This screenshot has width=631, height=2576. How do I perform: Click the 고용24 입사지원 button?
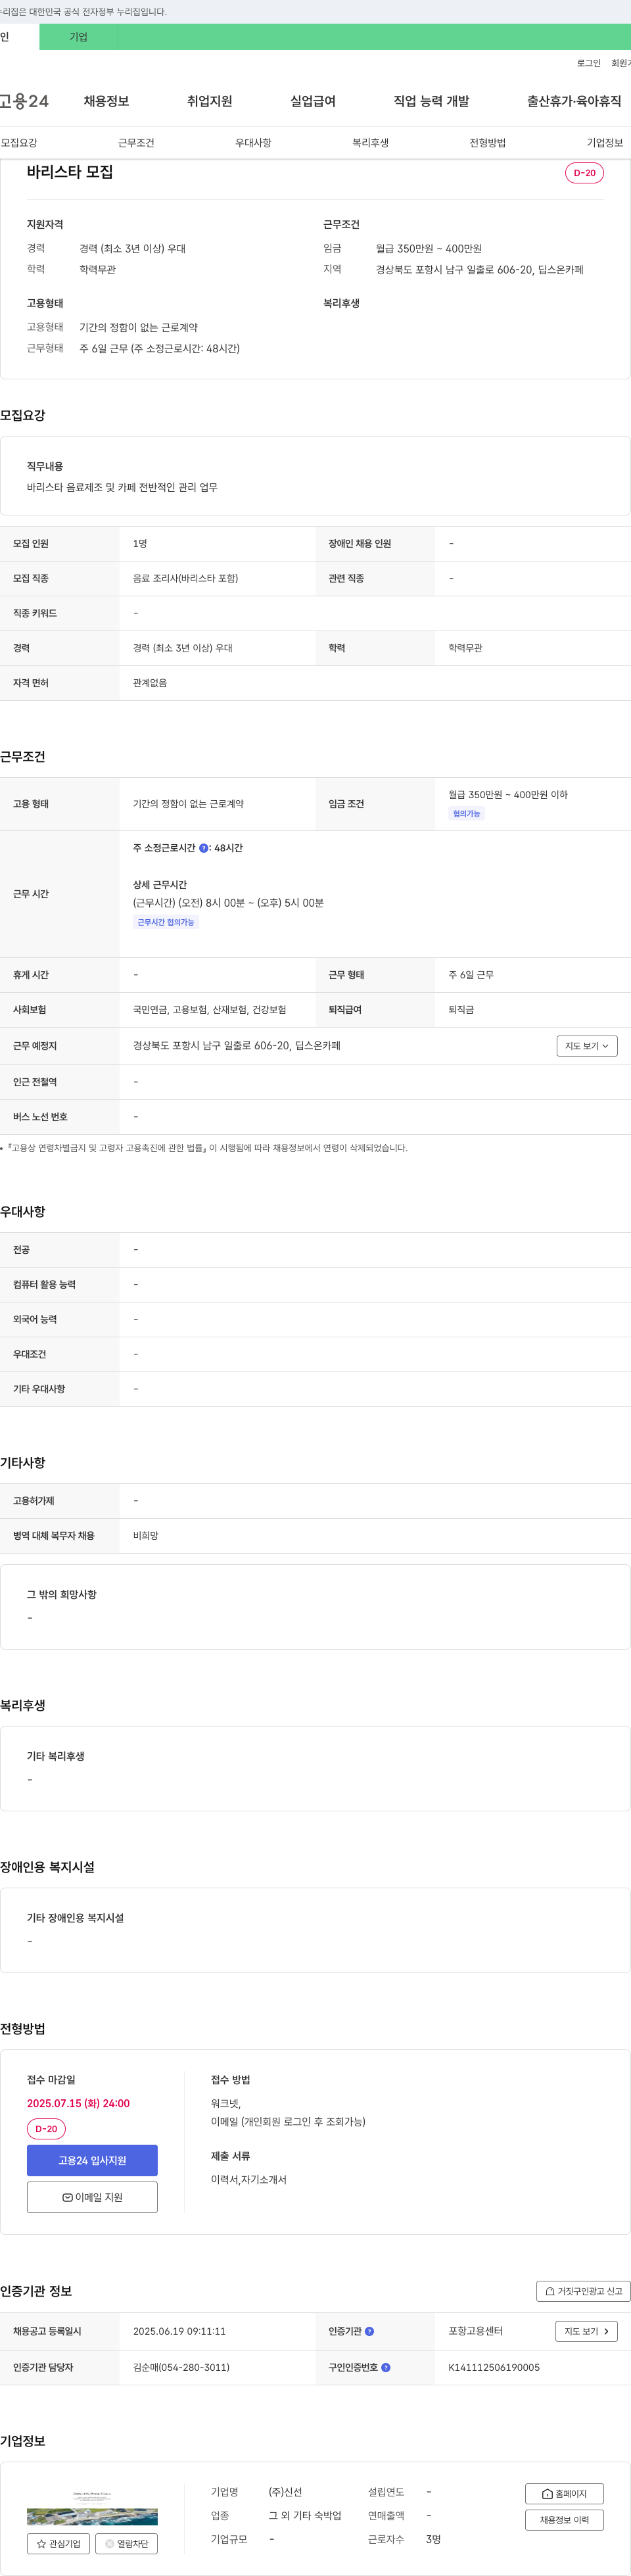click(92, 2160)
